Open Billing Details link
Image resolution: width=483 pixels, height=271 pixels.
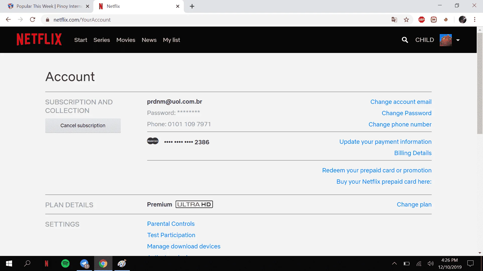click(413, 153)
